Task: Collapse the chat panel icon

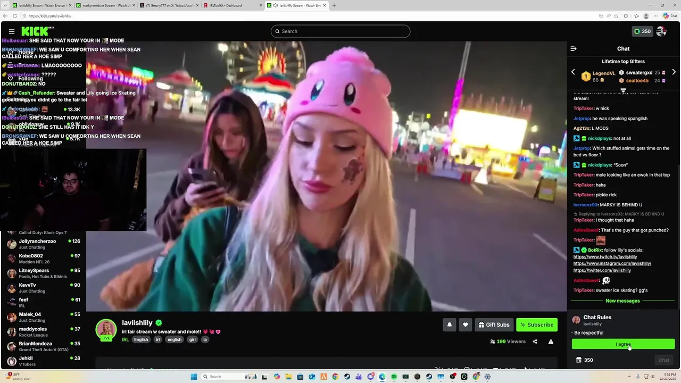Action: (574, 48)
